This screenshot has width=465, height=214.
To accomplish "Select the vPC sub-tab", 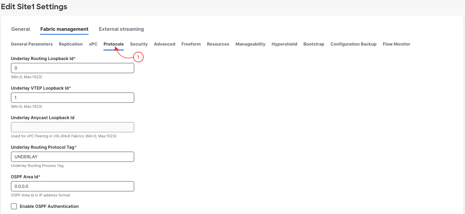I will click(93, 44).
